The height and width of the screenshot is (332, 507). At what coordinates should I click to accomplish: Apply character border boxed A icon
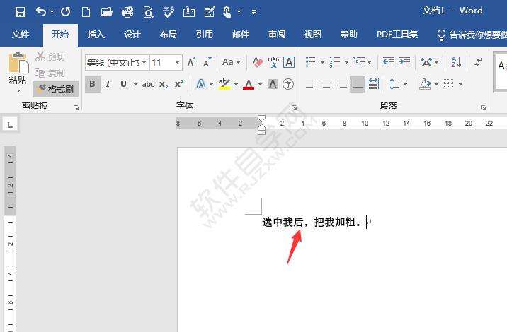click(x=289, y=62)
